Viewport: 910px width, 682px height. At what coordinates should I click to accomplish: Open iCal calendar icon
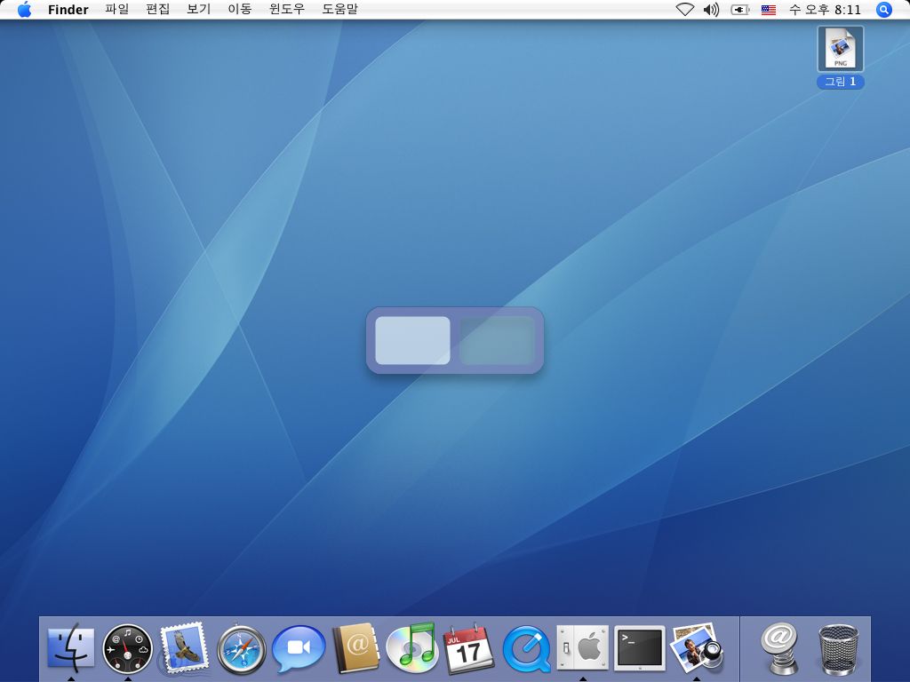tap(468, 648)
